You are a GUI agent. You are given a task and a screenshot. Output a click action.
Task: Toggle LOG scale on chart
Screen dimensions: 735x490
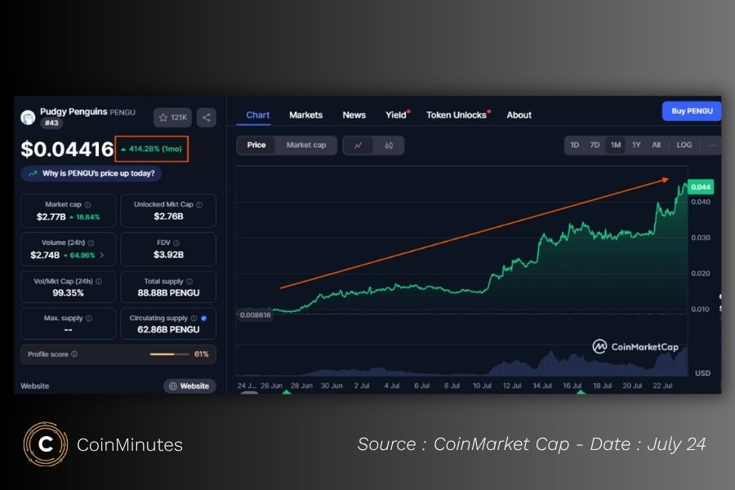tap(684, 145)
